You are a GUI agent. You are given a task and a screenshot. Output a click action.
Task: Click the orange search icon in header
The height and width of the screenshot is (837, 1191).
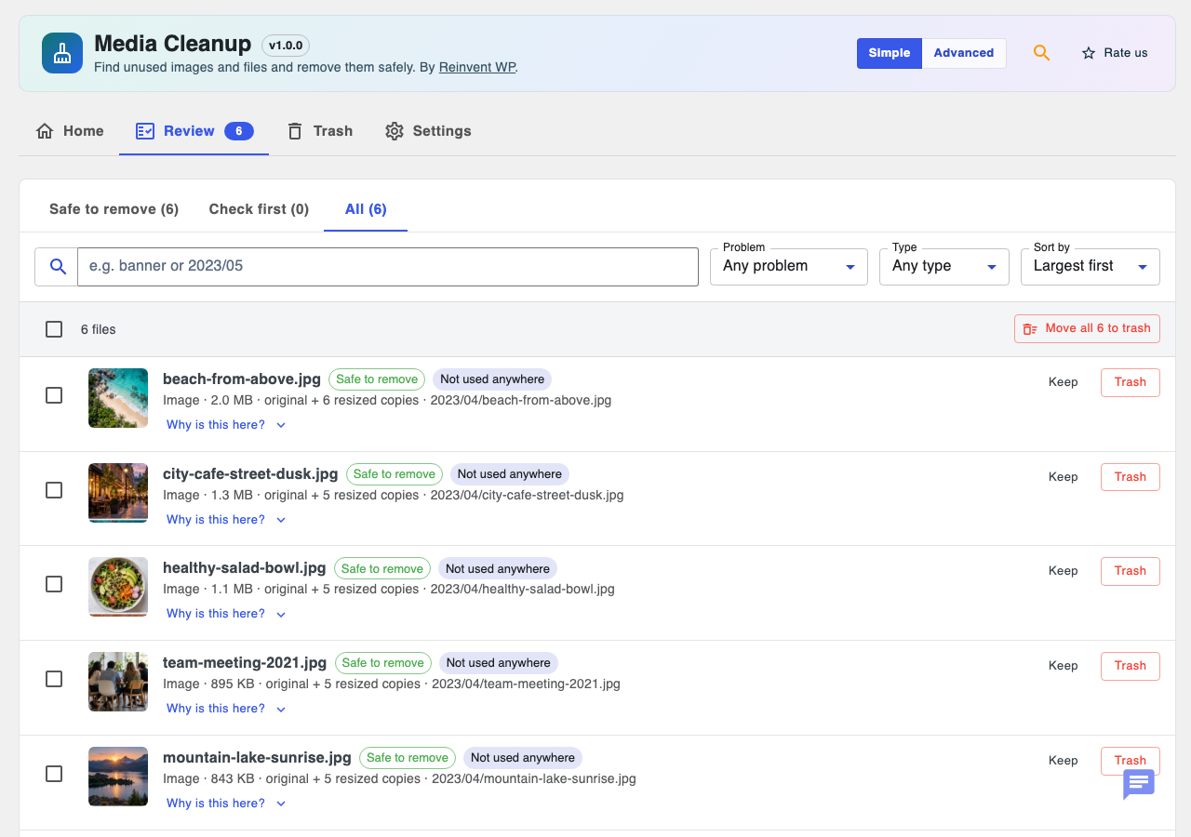pos(1042,53)
